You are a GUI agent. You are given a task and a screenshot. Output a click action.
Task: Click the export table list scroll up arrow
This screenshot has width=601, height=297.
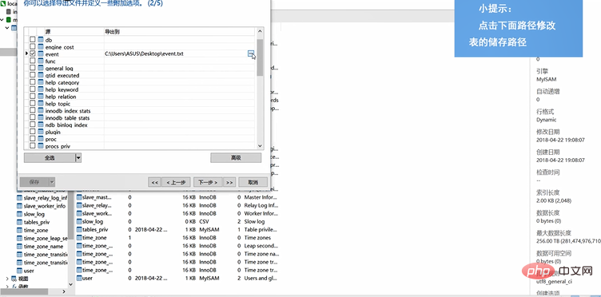click(260, 31)
